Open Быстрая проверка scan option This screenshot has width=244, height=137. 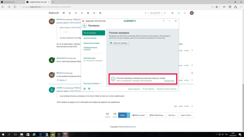[x=90, y=38]
